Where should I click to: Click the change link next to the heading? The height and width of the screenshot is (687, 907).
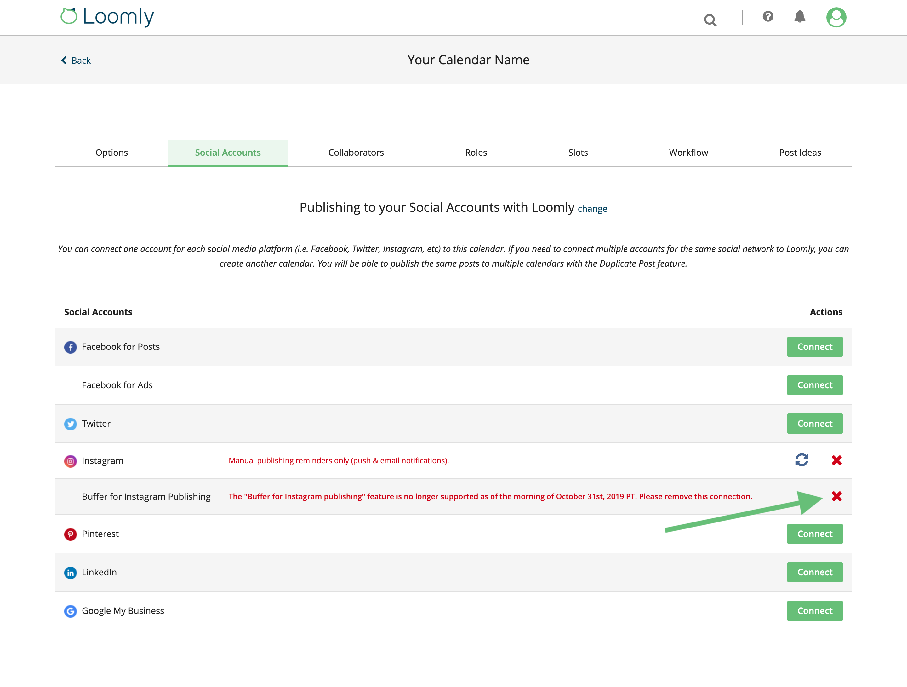(x=592, y=209)
